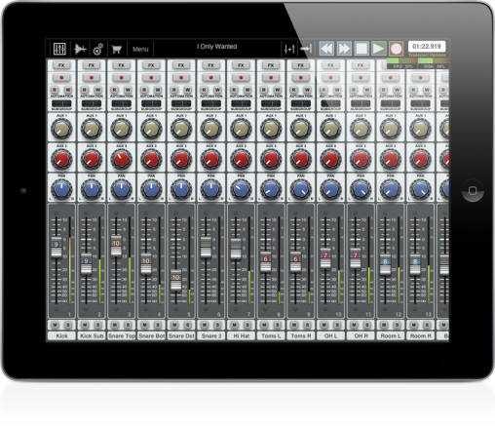Image resolution: width=495 pixels, height=430 pixels.
Task: Click the main record button
Action: pyautogui.click(x=396, y=49)
